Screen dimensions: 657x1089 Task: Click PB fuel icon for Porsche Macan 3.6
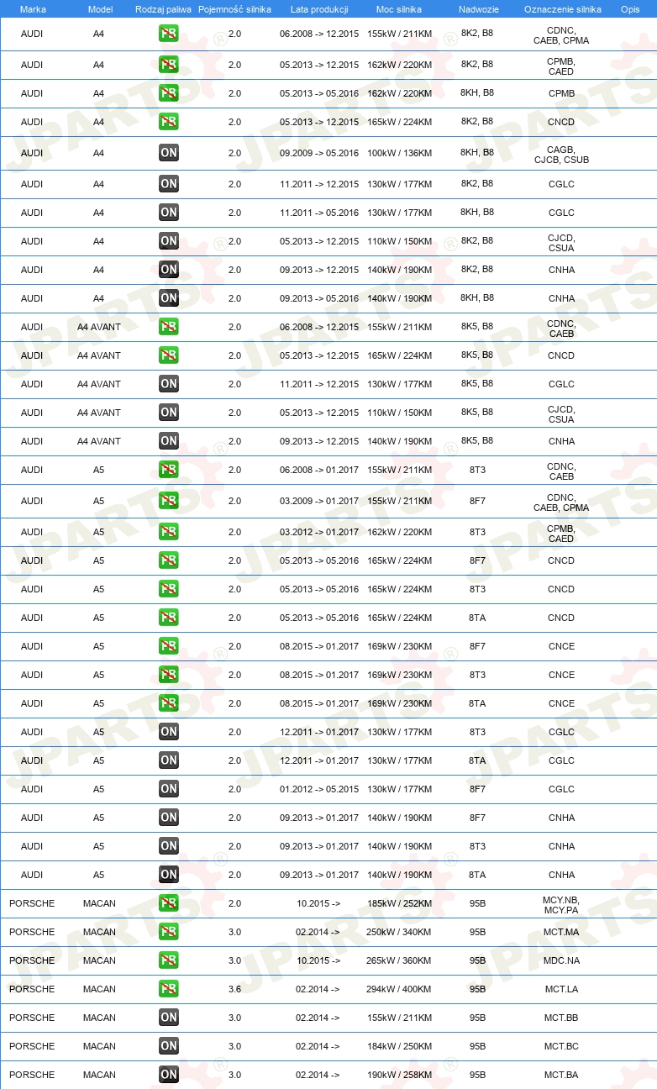(169, 989)
